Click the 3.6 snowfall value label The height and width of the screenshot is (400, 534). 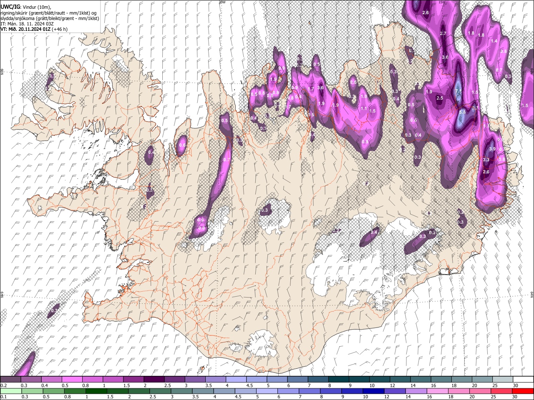[320, 88]
